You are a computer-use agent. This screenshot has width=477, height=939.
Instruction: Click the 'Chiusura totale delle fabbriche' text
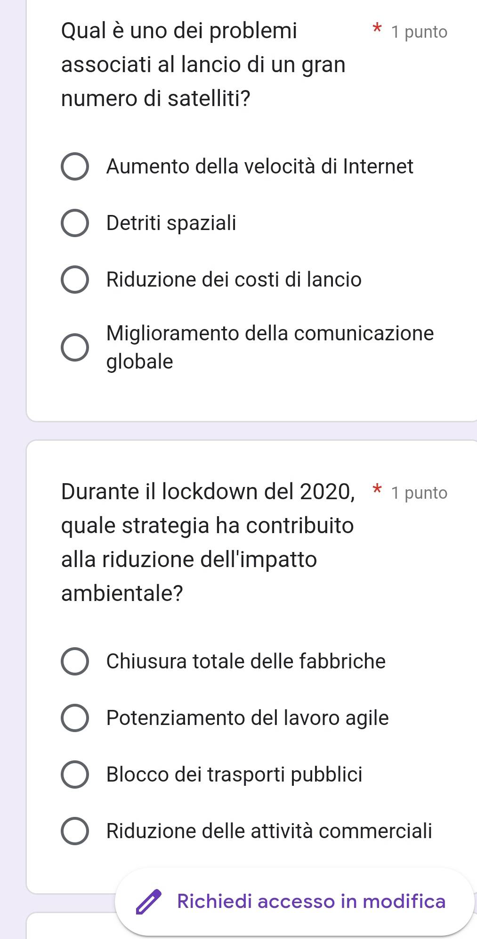point(246,661)
